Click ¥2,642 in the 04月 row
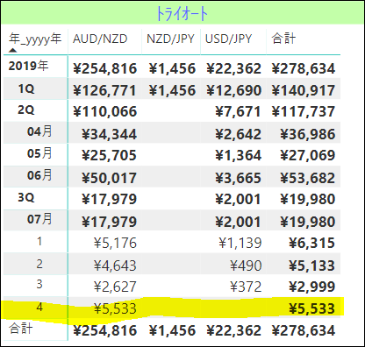This screenshot has height=347, width=365. coord(238,134)
